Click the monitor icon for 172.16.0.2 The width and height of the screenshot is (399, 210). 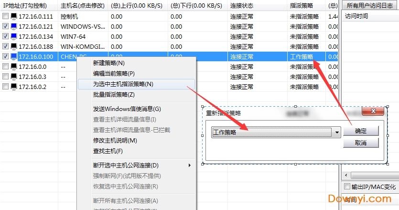pyautogui.click(x=13, y=87)
